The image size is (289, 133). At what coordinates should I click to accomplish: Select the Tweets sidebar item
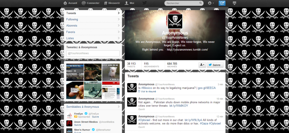93,13
